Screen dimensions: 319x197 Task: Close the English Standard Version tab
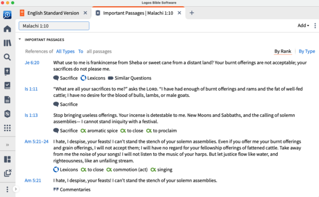[x=85, y=13]
